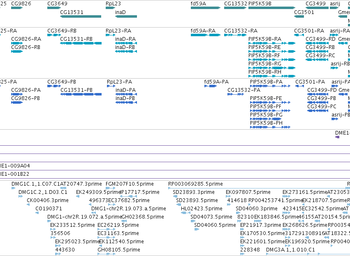Select the GH02368.5prime EST
Image resolution: width=350 pixels, height=256 pixels.
click(124, 221)
